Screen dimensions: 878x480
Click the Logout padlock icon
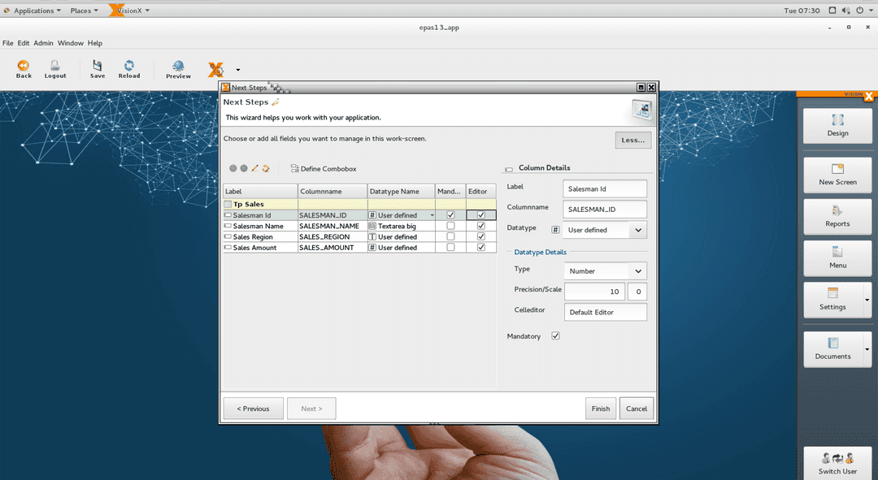click(55, 66)
